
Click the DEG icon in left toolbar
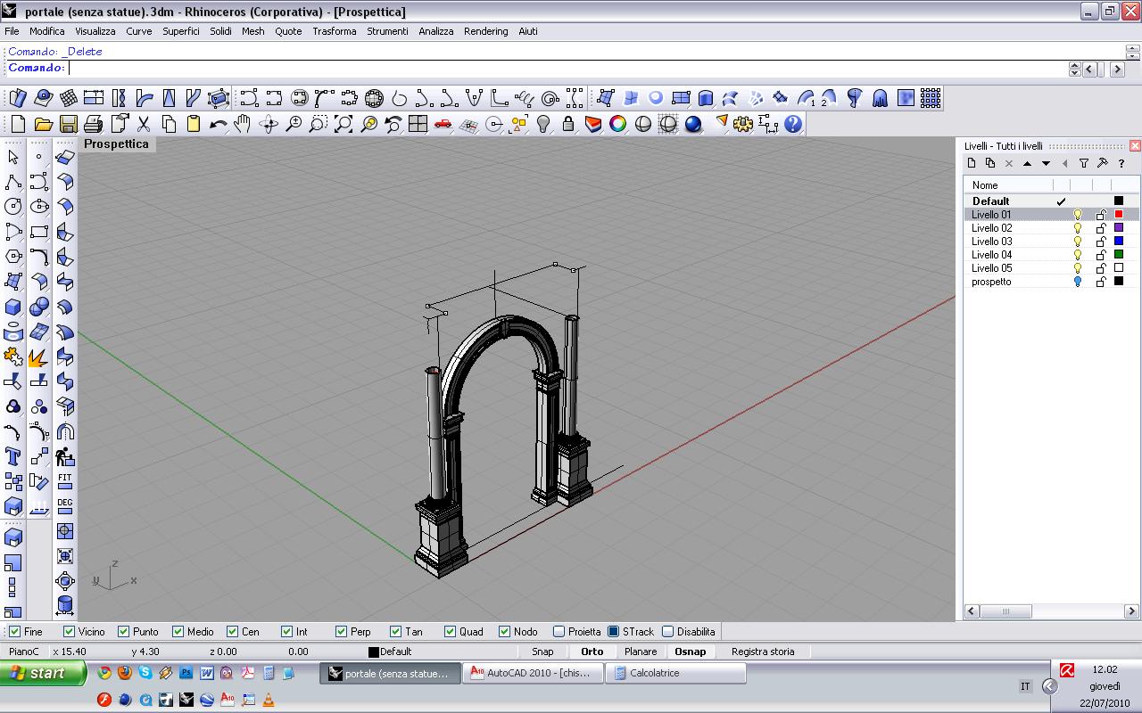pyautogui.click(x=64, y=507)
